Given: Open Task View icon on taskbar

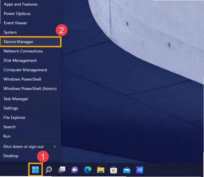Looking at the screenshot, I should (62, 170).
